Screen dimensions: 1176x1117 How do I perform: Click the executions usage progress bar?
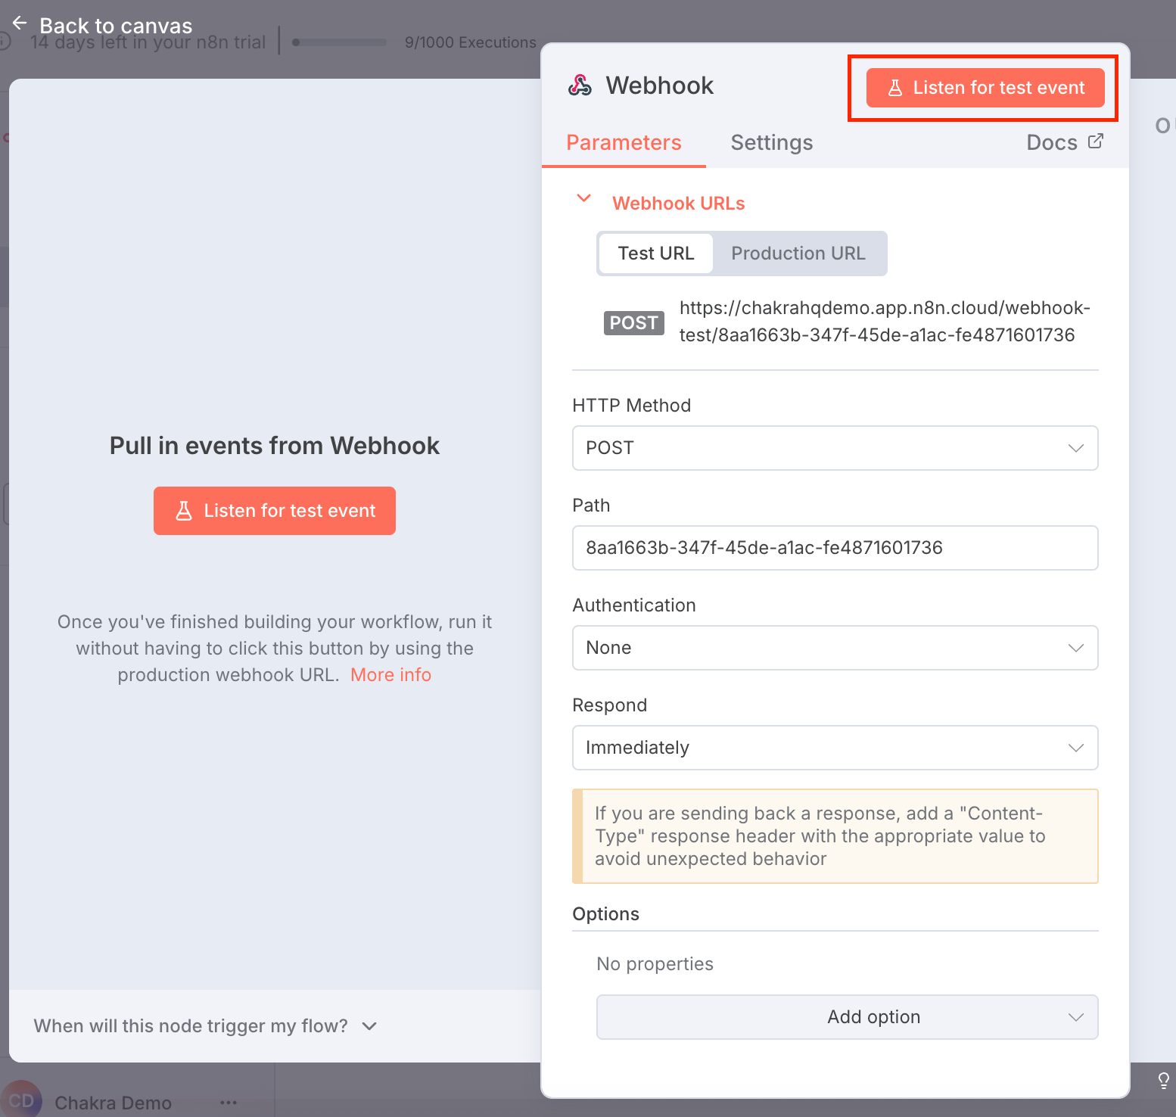coord(339,42)
